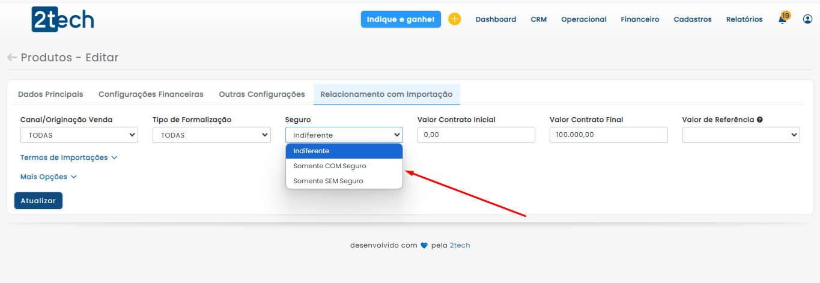Screen dimensions: 820x283
Task: Open the notifications bell icon
Action: (x=782, y=19)
